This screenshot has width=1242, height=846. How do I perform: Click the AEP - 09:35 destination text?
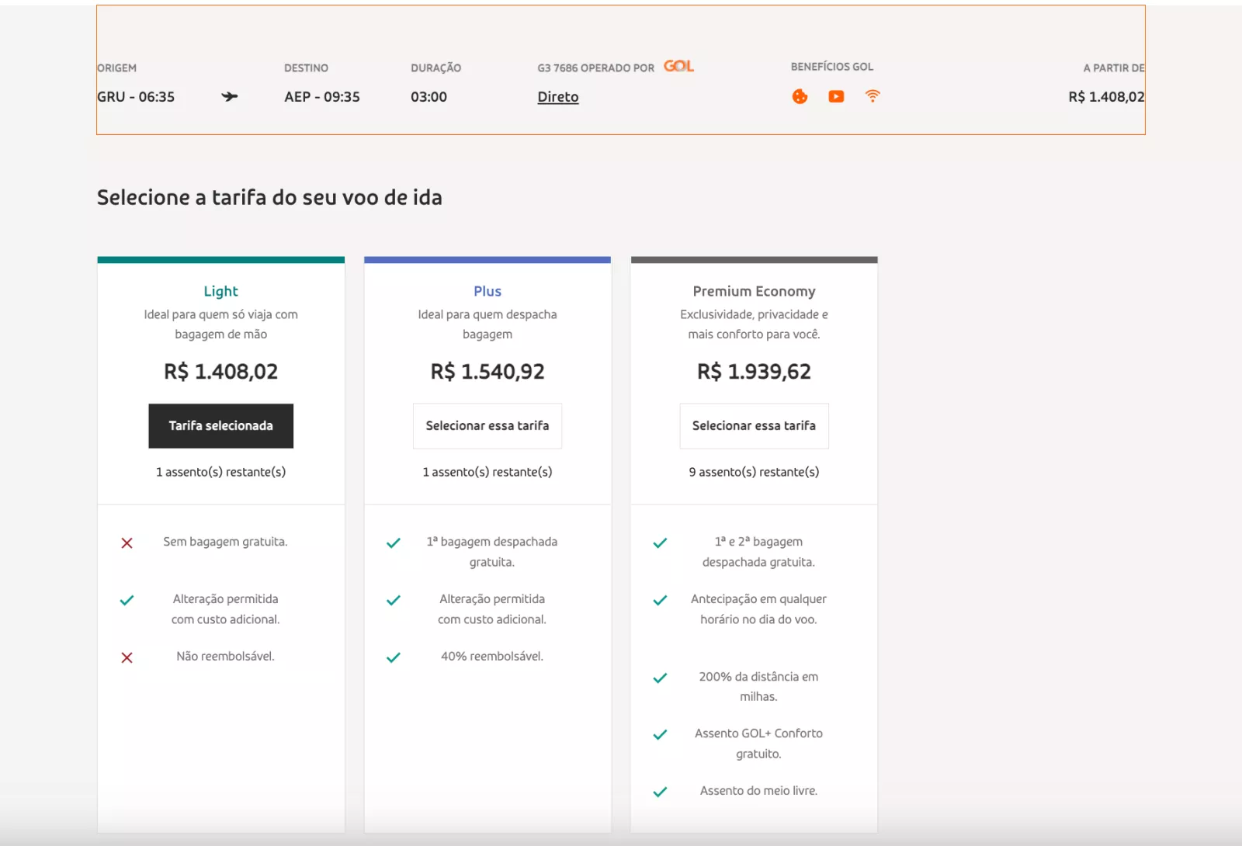(322, 97)
